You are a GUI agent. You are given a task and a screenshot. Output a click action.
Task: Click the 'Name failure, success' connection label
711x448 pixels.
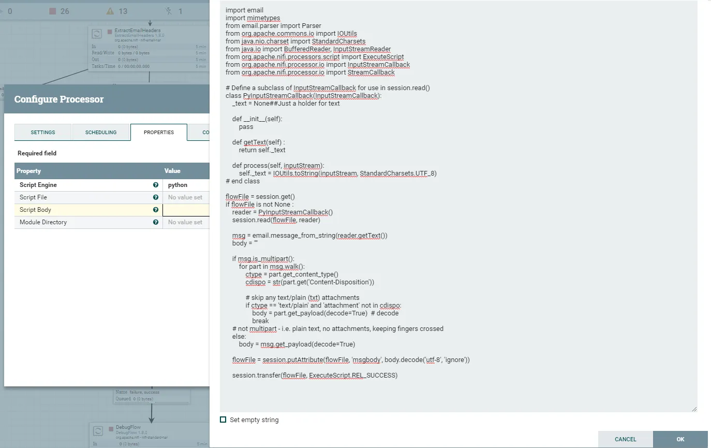[138, 392]
